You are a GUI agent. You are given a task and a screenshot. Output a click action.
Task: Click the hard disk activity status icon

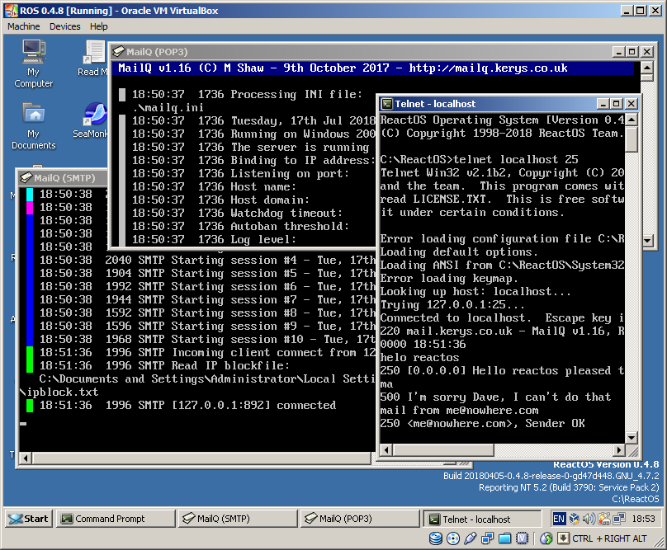click(x=436, y=538)
